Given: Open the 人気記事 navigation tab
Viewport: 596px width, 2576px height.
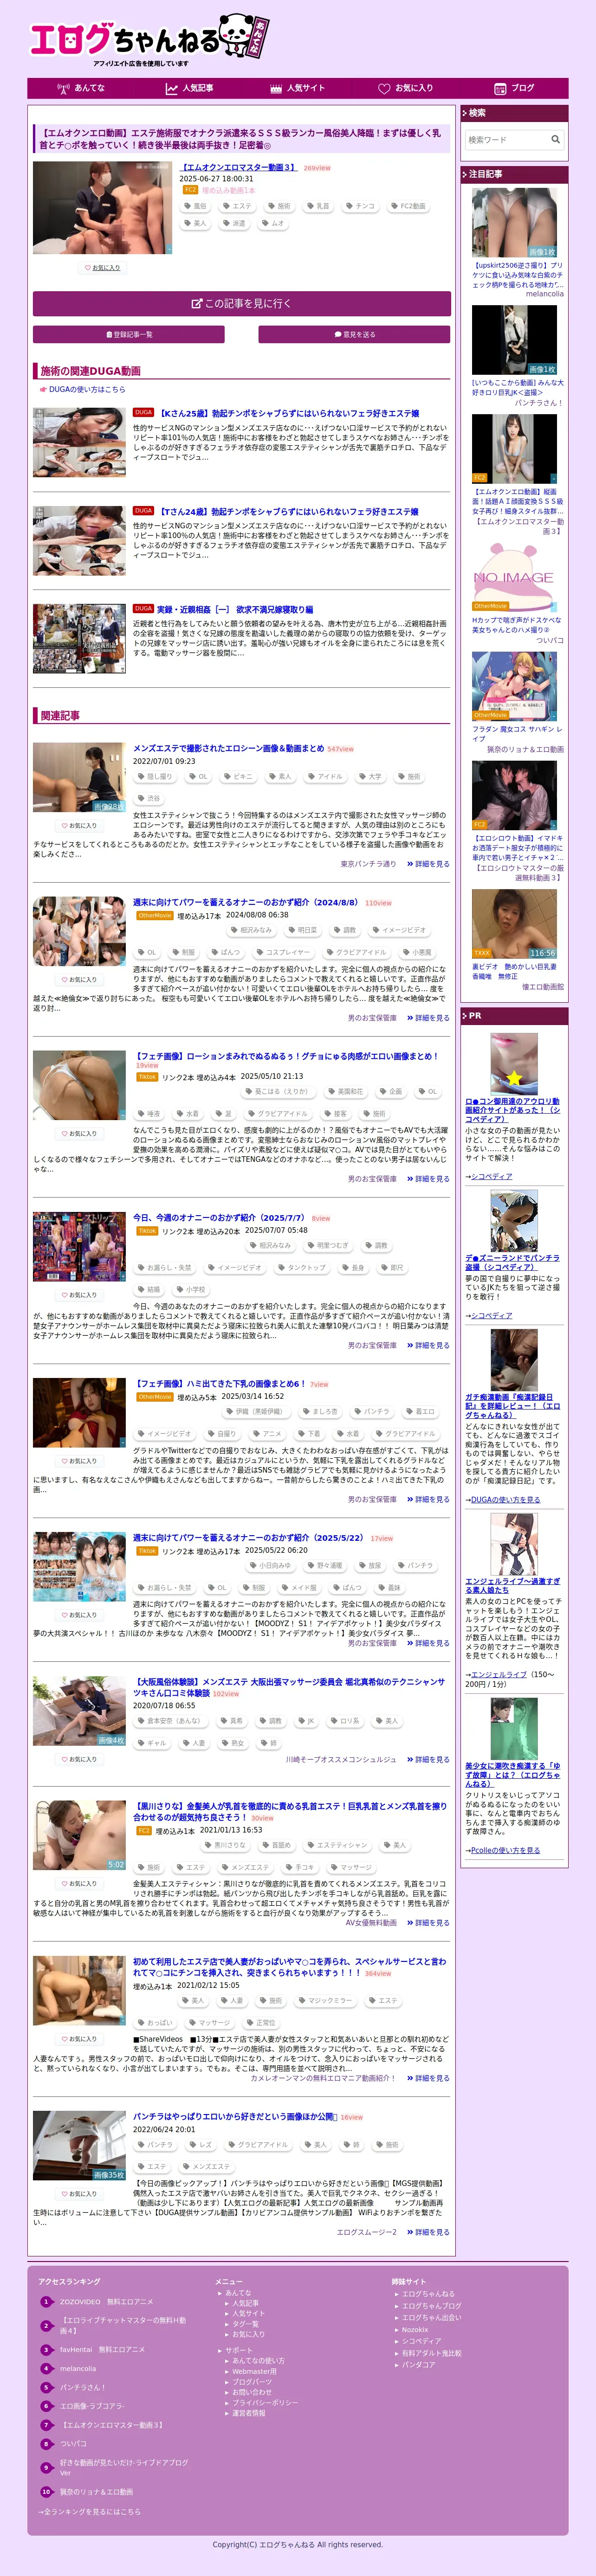Looking at the screenshot, I should click(x=189, y=88).
